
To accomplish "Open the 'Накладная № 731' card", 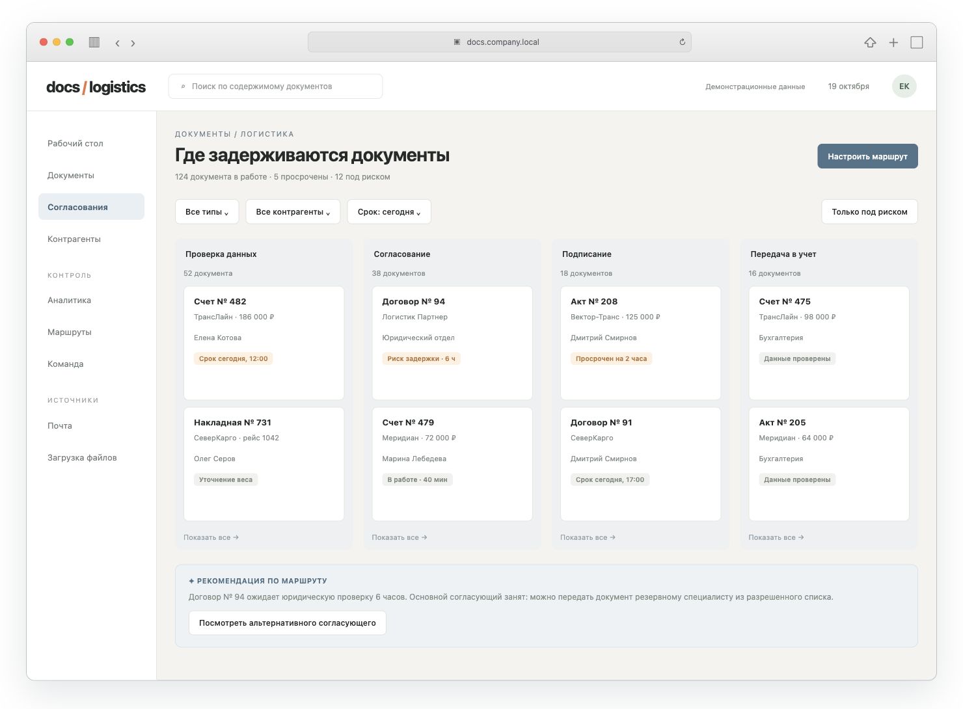I will [x=264, y=464].
